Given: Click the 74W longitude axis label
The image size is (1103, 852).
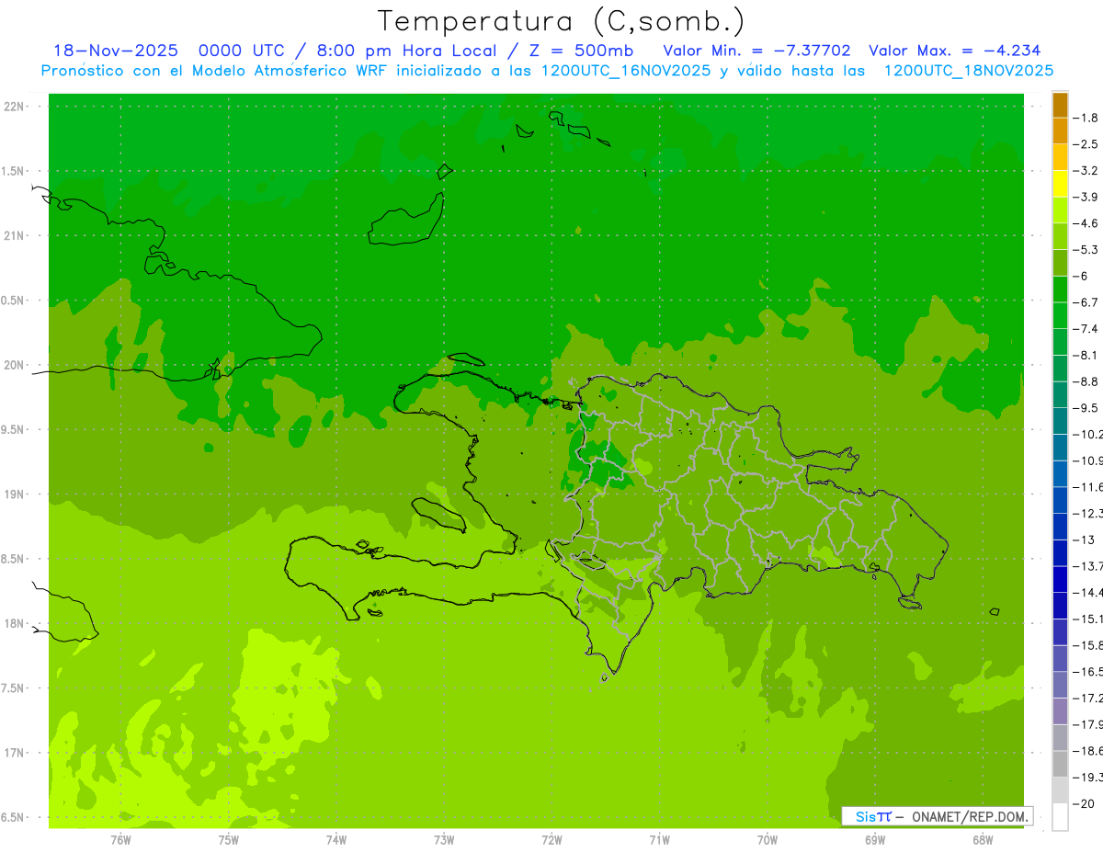Looking at the screenshot, I should point(336,840).
